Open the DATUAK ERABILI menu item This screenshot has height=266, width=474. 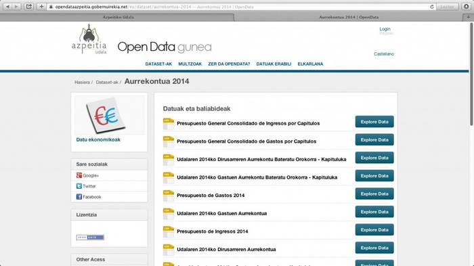[274, 64]
